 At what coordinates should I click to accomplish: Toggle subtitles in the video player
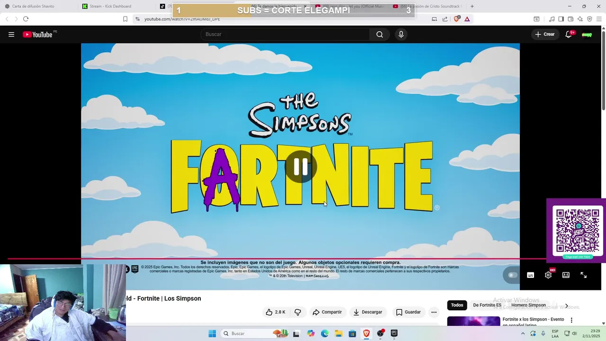click(x=531, y=275)
